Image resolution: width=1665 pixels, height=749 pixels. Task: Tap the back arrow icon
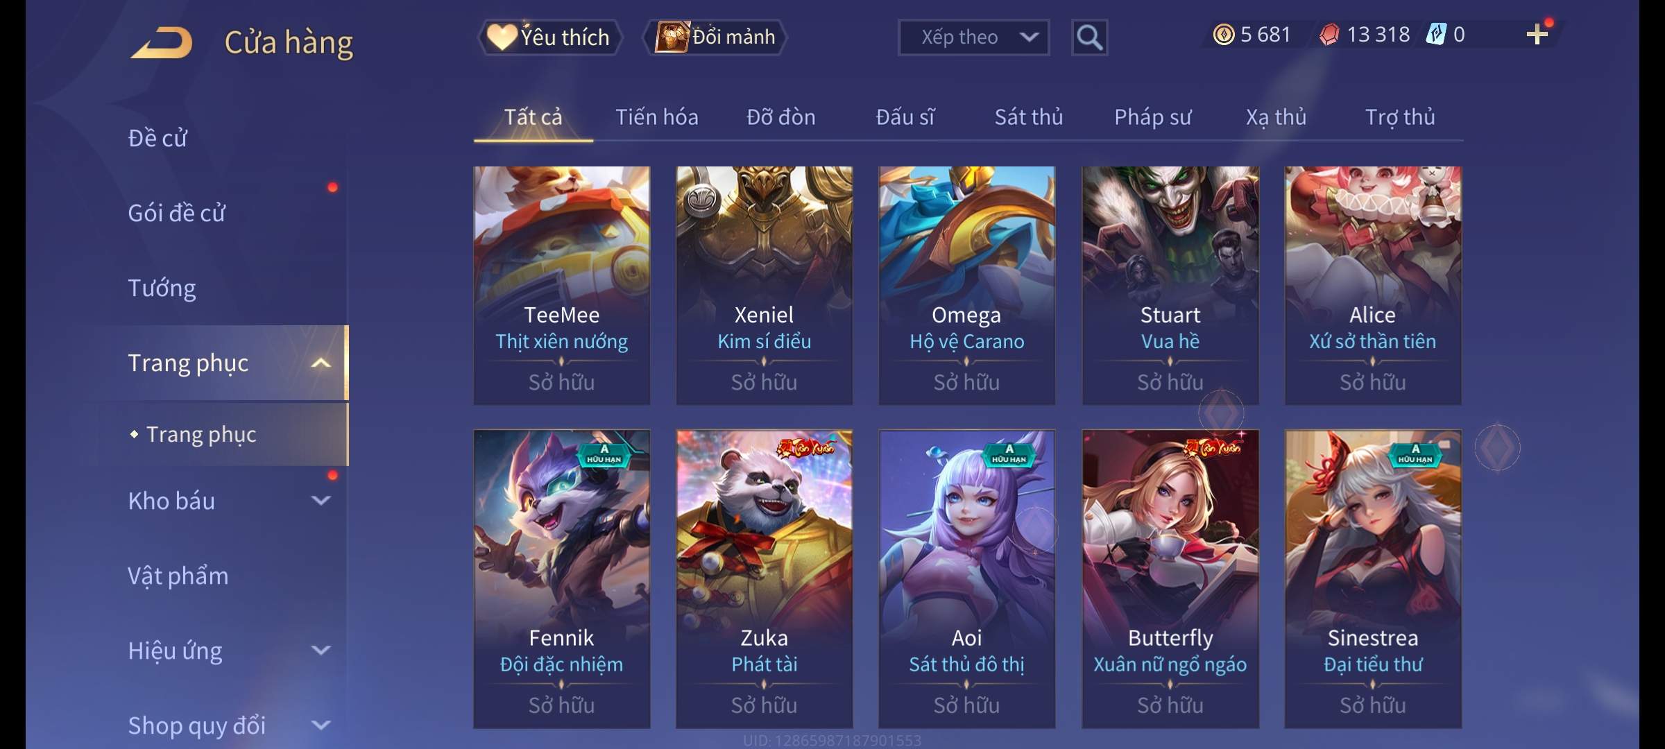tap(162, 42)
